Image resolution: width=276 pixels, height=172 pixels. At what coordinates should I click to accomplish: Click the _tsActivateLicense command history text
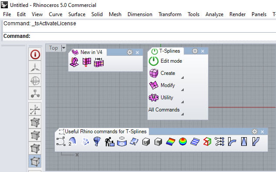(54, 24)
